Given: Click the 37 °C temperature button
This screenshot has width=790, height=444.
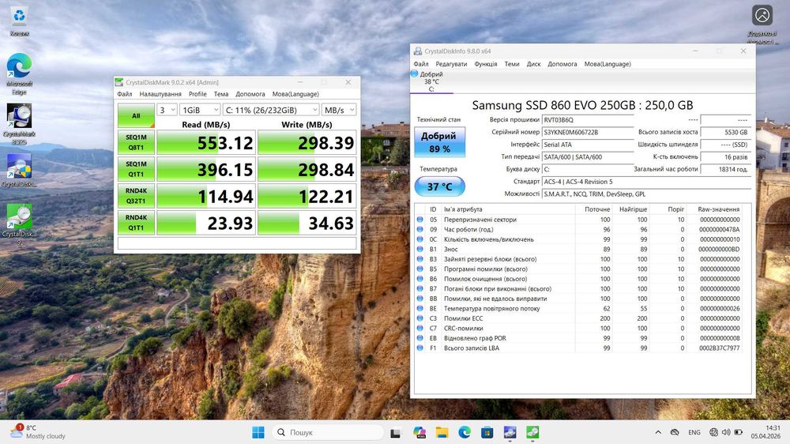Looking at the screenshot, I should click(x=439, y=186).
